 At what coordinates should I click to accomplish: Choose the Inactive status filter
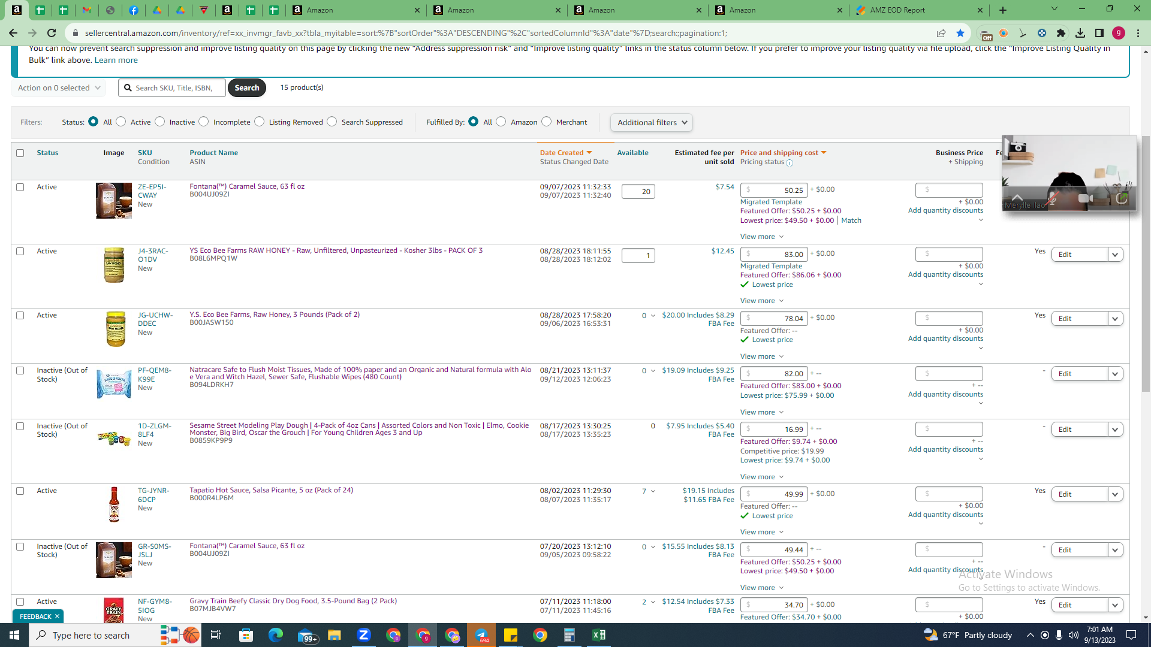coord(160,122)
